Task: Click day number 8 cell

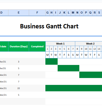Action: coord(77,49)
